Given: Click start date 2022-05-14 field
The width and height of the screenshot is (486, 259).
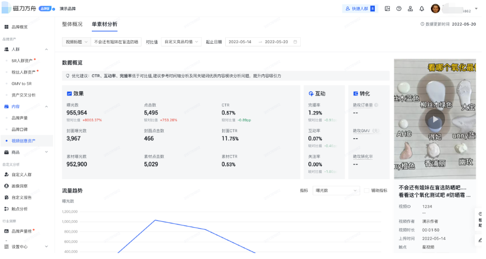Looking at the screenshot, I should click(x=240, y=42).
